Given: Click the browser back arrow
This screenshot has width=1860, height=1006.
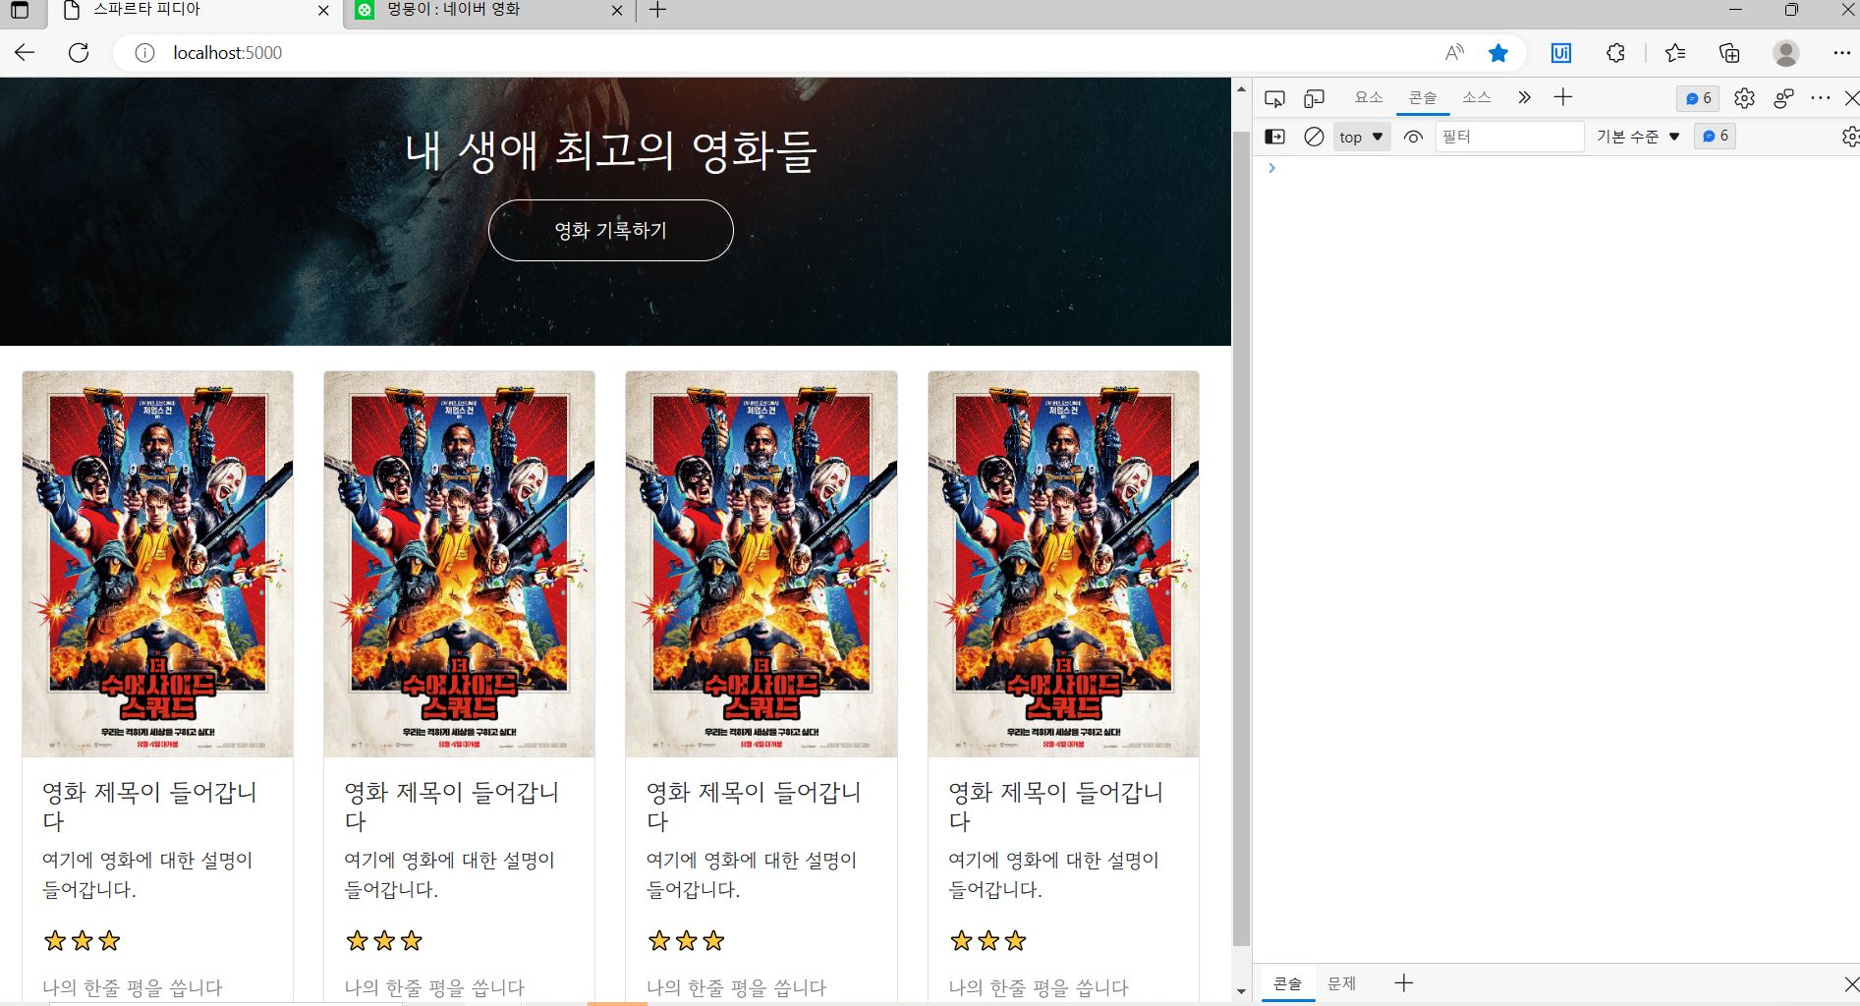Looking at the screenshot, I should click(25, 53).
